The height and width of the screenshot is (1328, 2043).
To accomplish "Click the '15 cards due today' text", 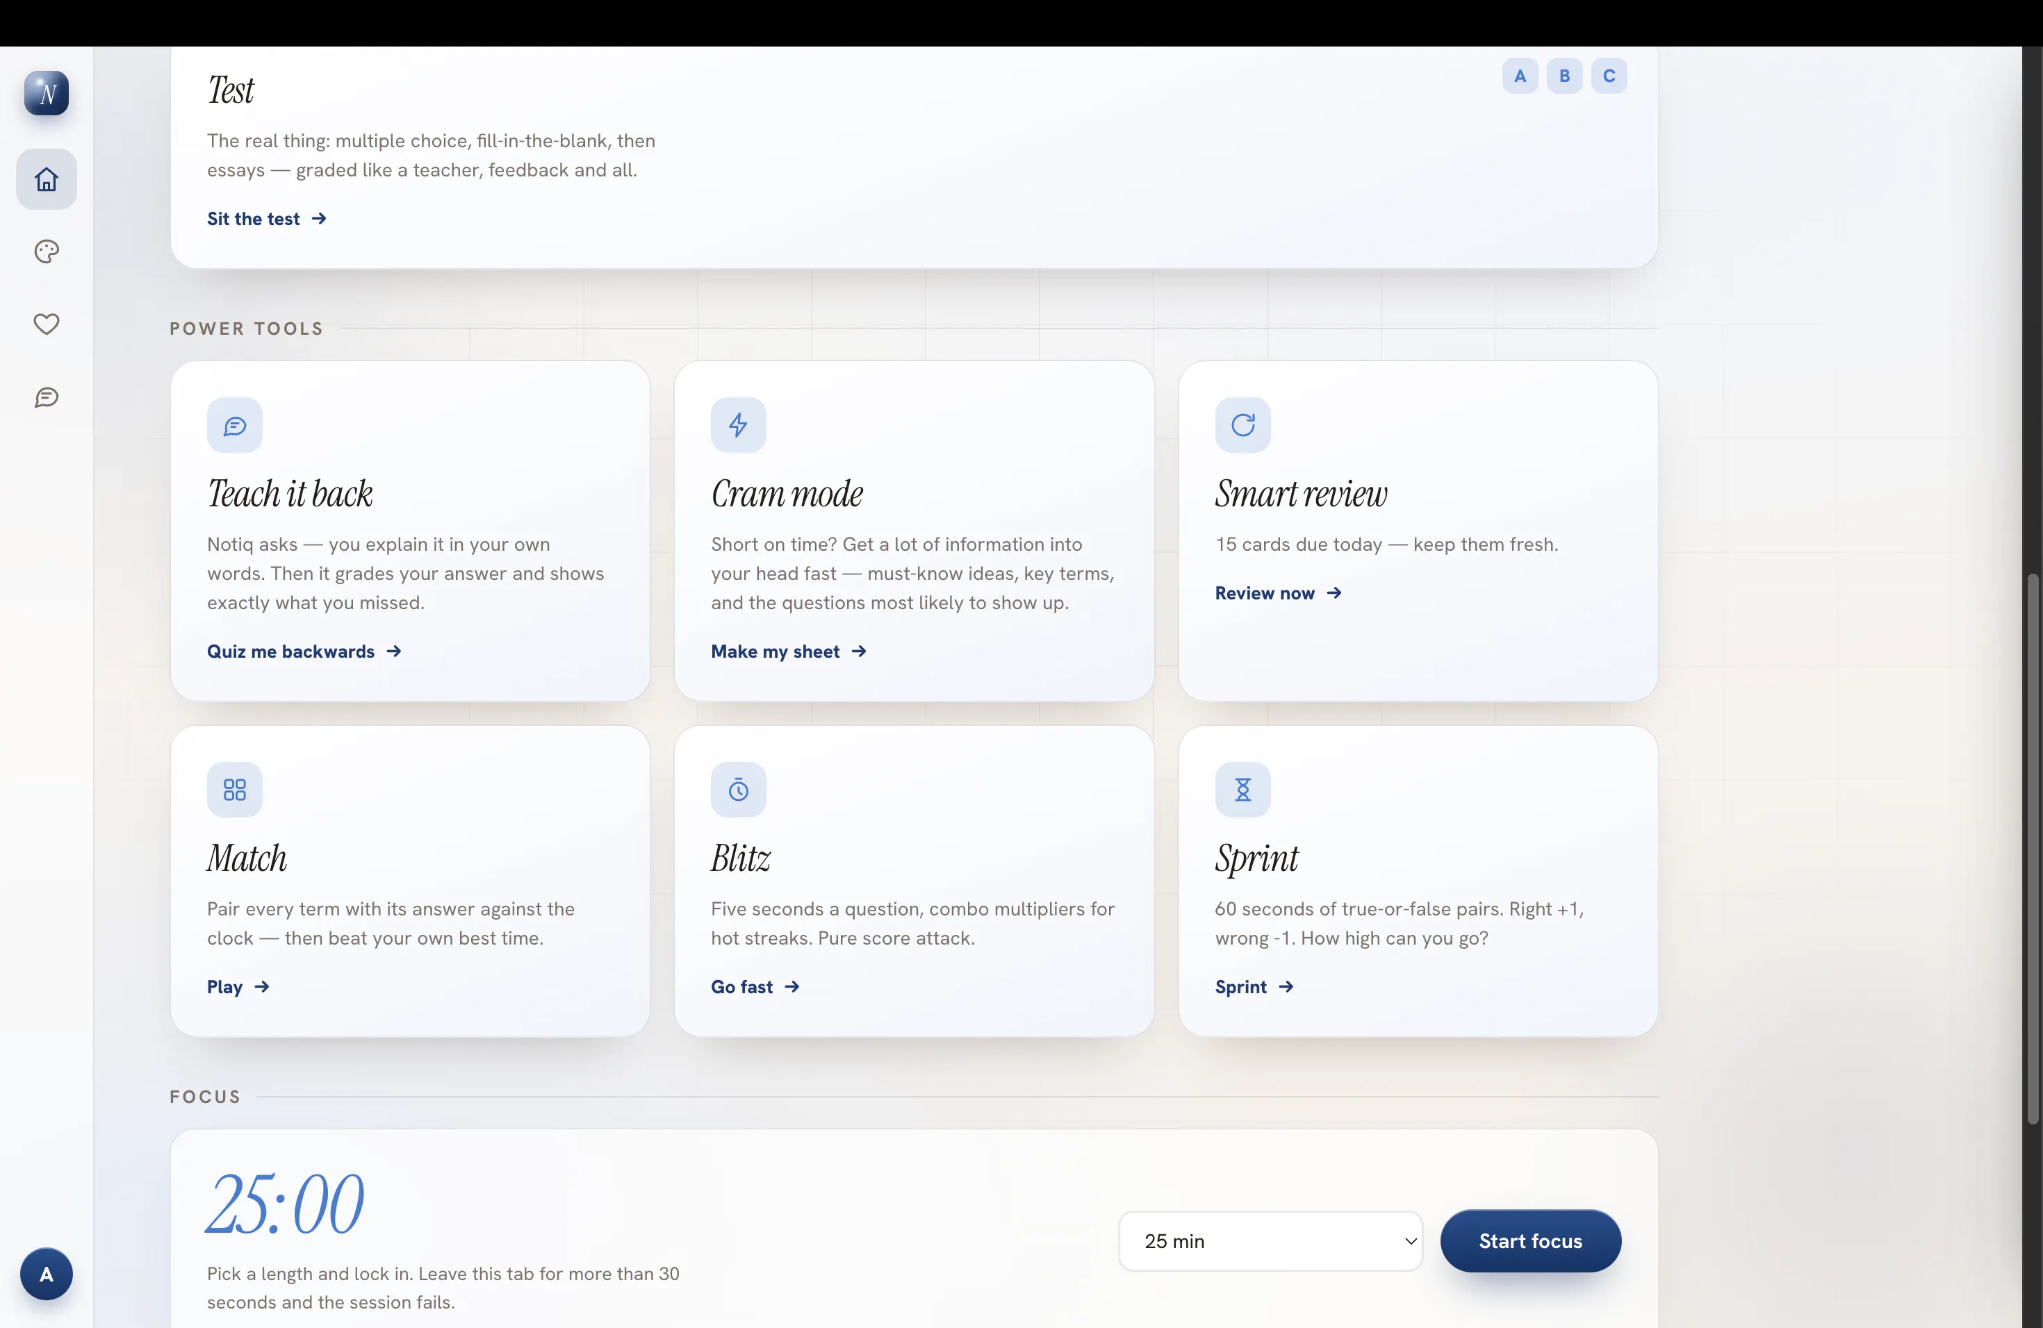I will point(1299,544).
